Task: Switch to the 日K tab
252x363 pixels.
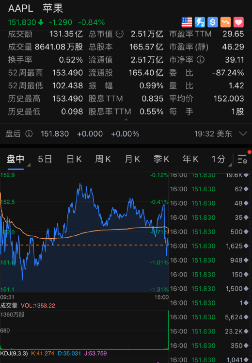Action: (x=74, y=159)
